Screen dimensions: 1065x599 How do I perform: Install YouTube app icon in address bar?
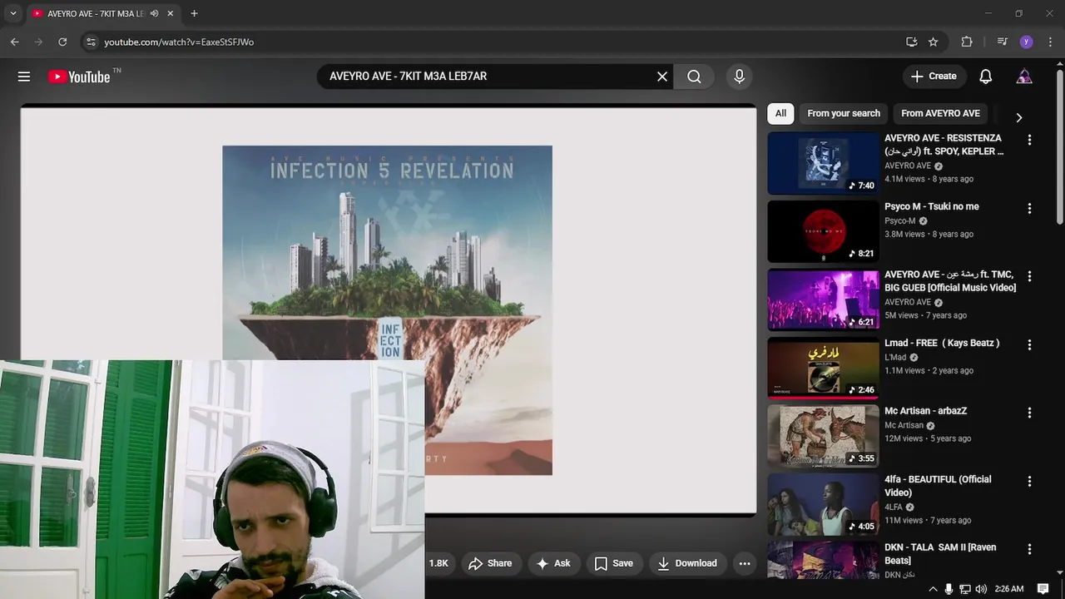point(912,42)
